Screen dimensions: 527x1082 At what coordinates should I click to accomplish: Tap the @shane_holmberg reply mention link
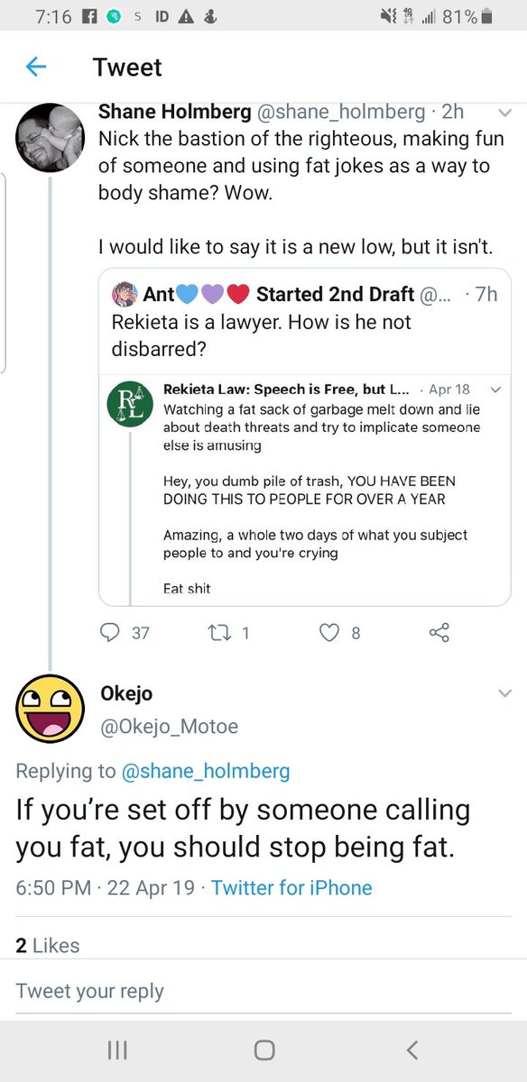[205, 771]
